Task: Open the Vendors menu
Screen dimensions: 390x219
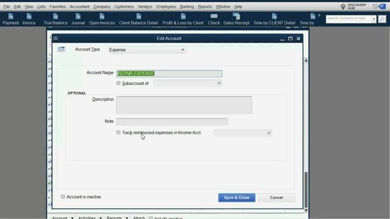Action: click(145, 7)
